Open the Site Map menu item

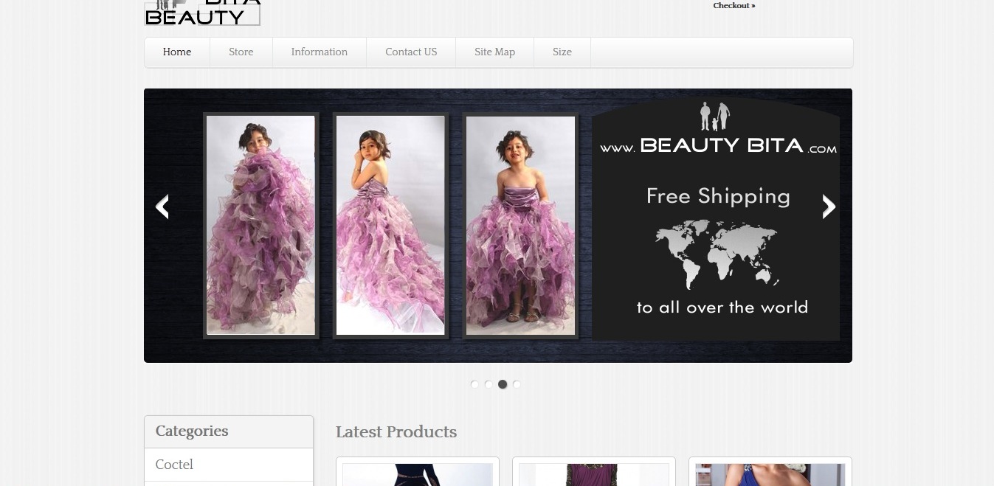(x=494, y=52)
